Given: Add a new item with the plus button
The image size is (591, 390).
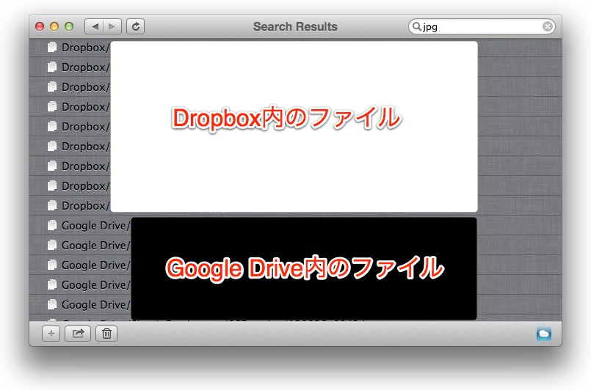Looking at the screenshot, I should (x=51, y=334).
